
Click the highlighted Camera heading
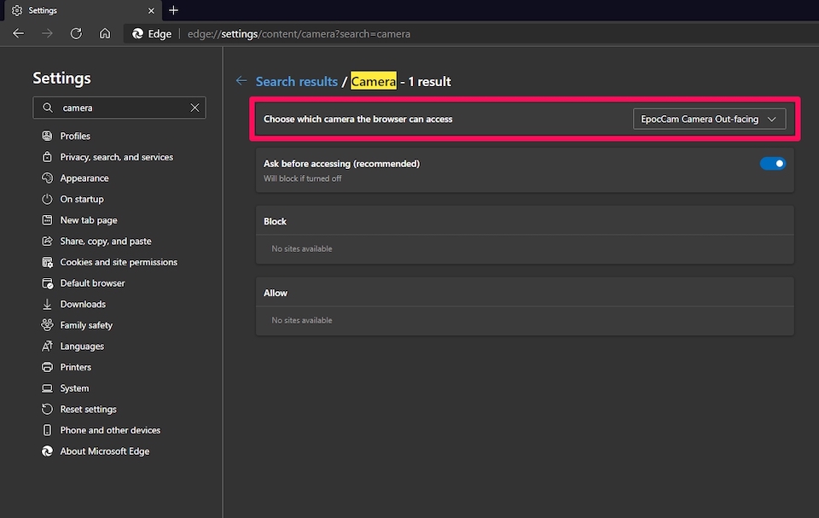[x=374, y=81]
